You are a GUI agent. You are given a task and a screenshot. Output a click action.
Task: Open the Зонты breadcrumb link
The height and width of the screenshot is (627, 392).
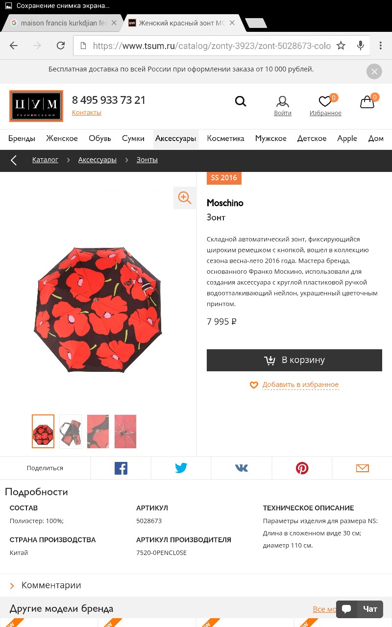click(147, 160)
